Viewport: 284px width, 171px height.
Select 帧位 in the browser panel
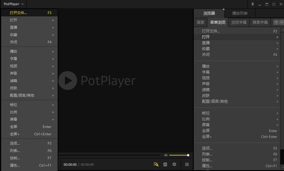pyautogui.click(x=237, y=113)
